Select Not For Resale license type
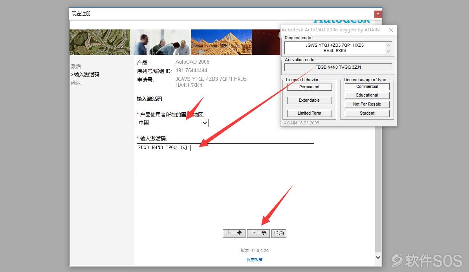Screen dimensions: 469x272 point(367,104)
